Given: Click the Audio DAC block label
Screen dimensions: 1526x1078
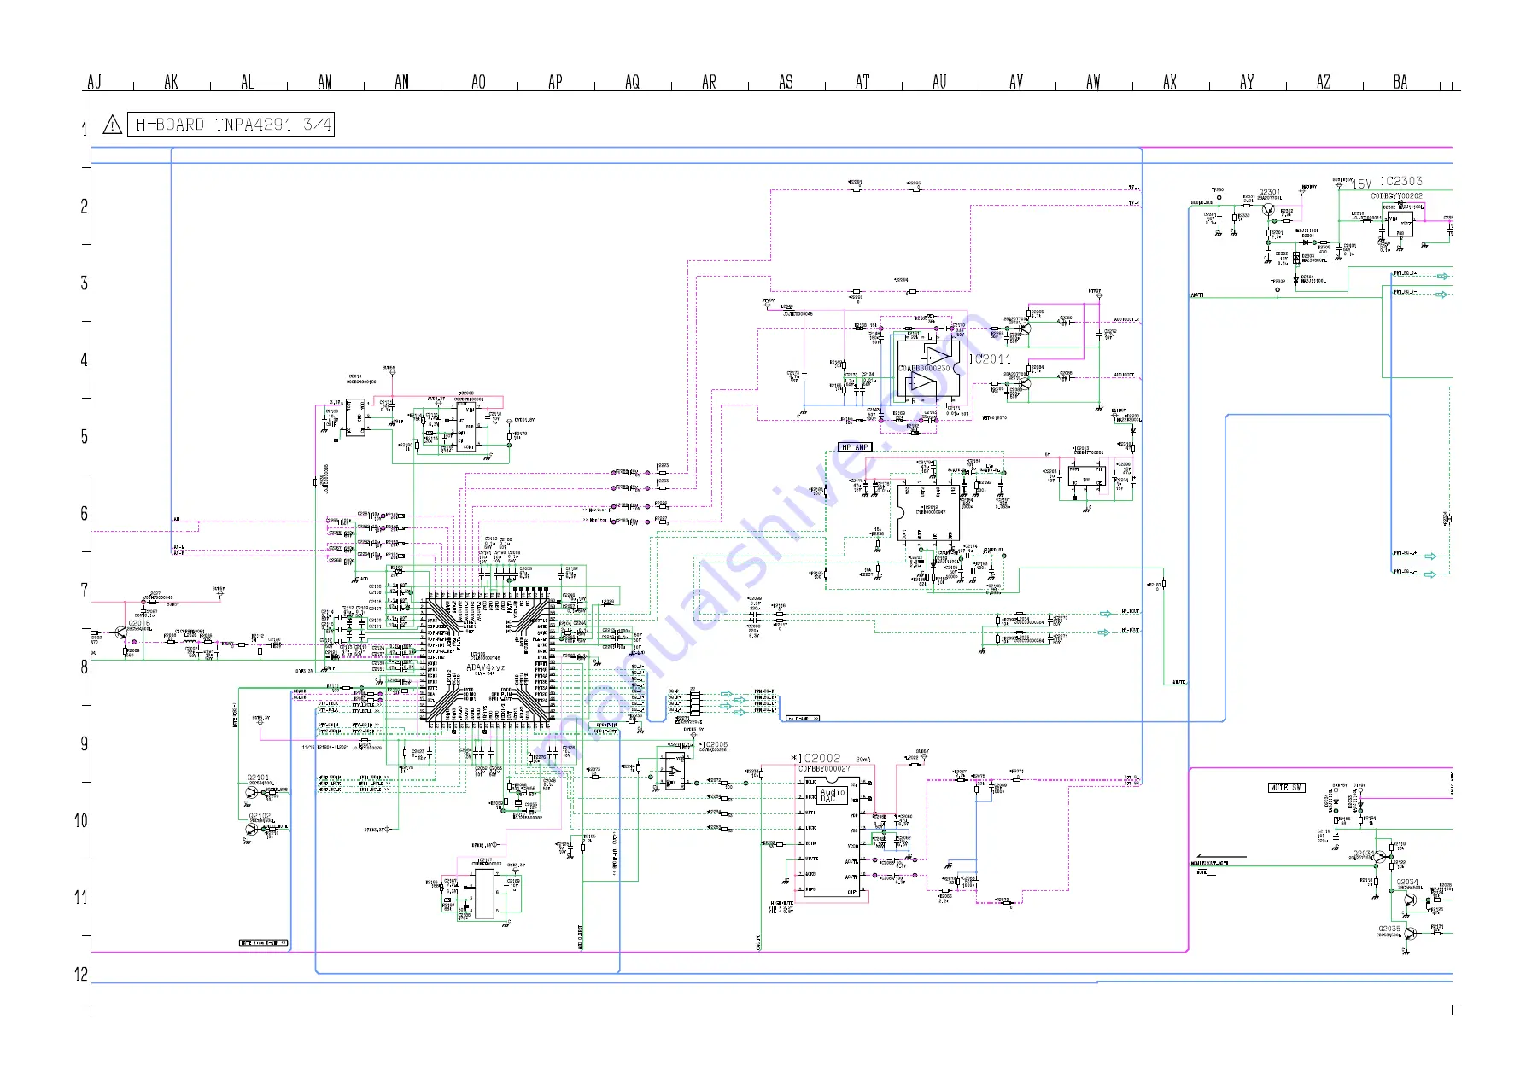Looking at the screenshot, I should [833, 795].
